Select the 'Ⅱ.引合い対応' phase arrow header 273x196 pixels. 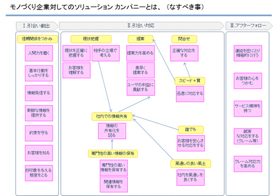tap(141, 26)
